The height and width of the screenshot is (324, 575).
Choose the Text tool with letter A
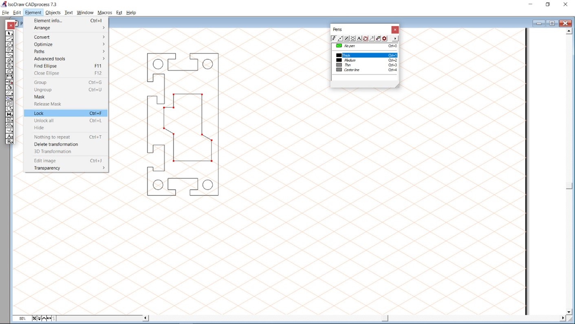point(9,136)
